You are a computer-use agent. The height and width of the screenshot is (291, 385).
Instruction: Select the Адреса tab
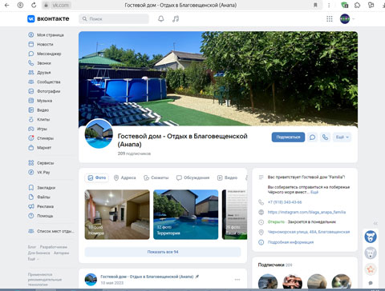[125, 177]
